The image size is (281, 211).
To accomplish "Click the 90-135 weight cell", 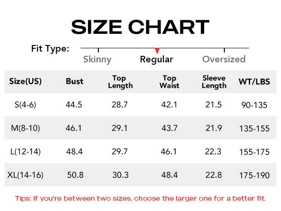I will click(254, 105).
